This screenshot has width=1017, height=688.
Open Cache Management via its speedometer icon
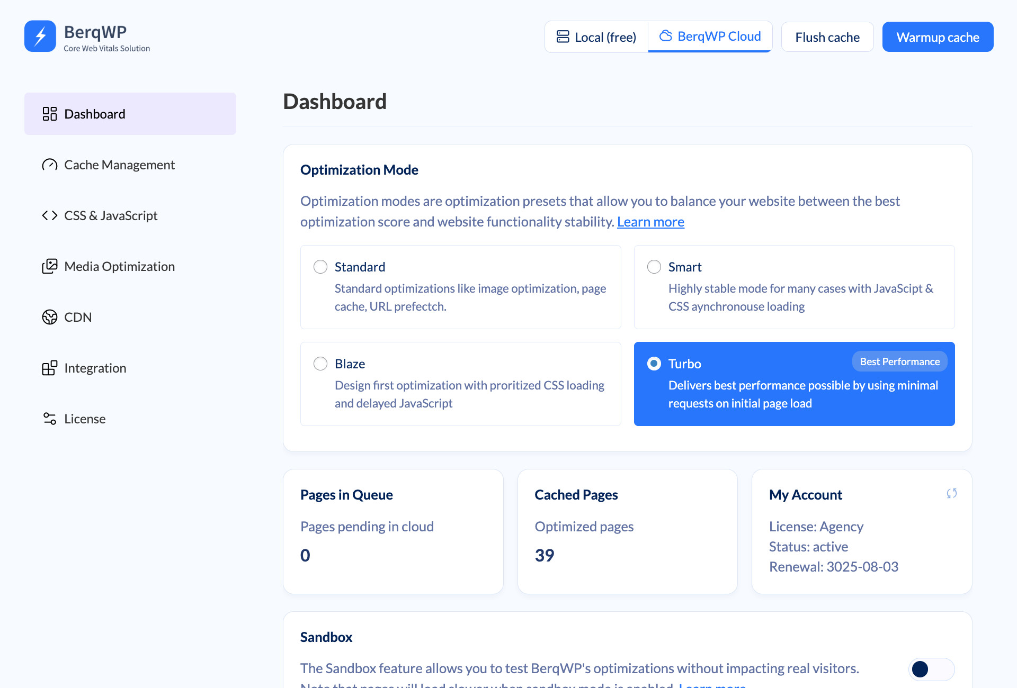point(50,165)
